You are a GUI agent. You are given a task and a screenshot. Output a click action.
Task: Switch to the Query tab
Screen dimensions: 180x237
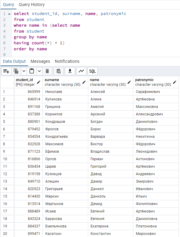[8, 4]
